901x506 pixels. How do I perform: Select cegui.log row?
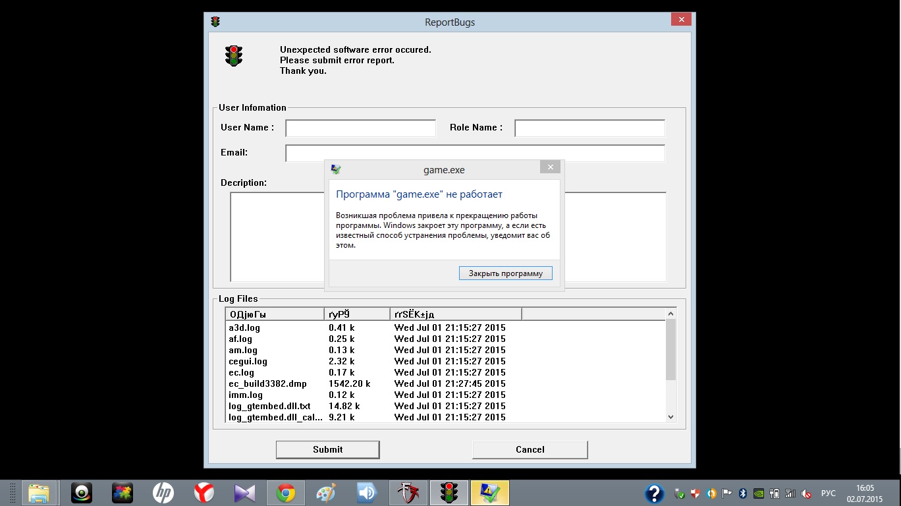248,361
